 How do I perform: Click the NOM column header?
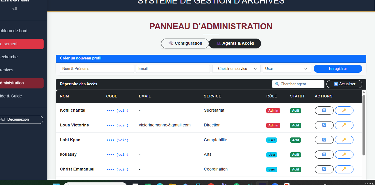(x=65, y=96)
